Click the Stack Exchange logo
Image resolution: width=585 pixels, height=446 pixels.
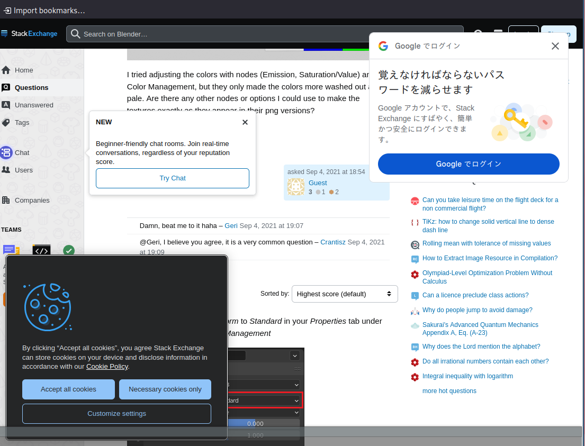point(29,33)
